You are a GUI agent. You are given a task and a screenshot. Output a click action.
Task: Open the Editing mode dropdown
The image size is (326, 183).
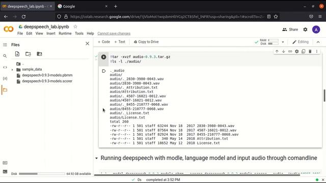click(x=301, y=42)
